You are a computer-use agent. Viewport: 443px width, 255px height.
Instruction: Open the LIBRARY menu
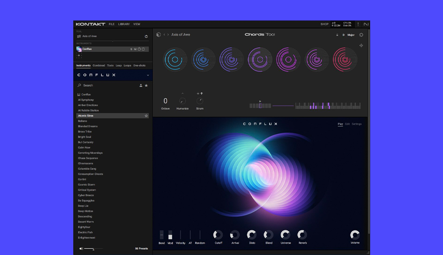124,24
